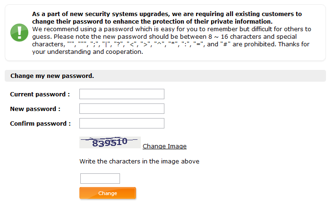Click bold line 'change their password to enhance the protection'

152,22
